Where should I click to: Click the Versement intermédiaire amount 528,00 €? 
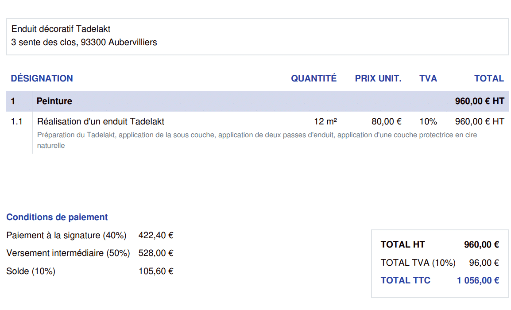click(x=155, y=253)
